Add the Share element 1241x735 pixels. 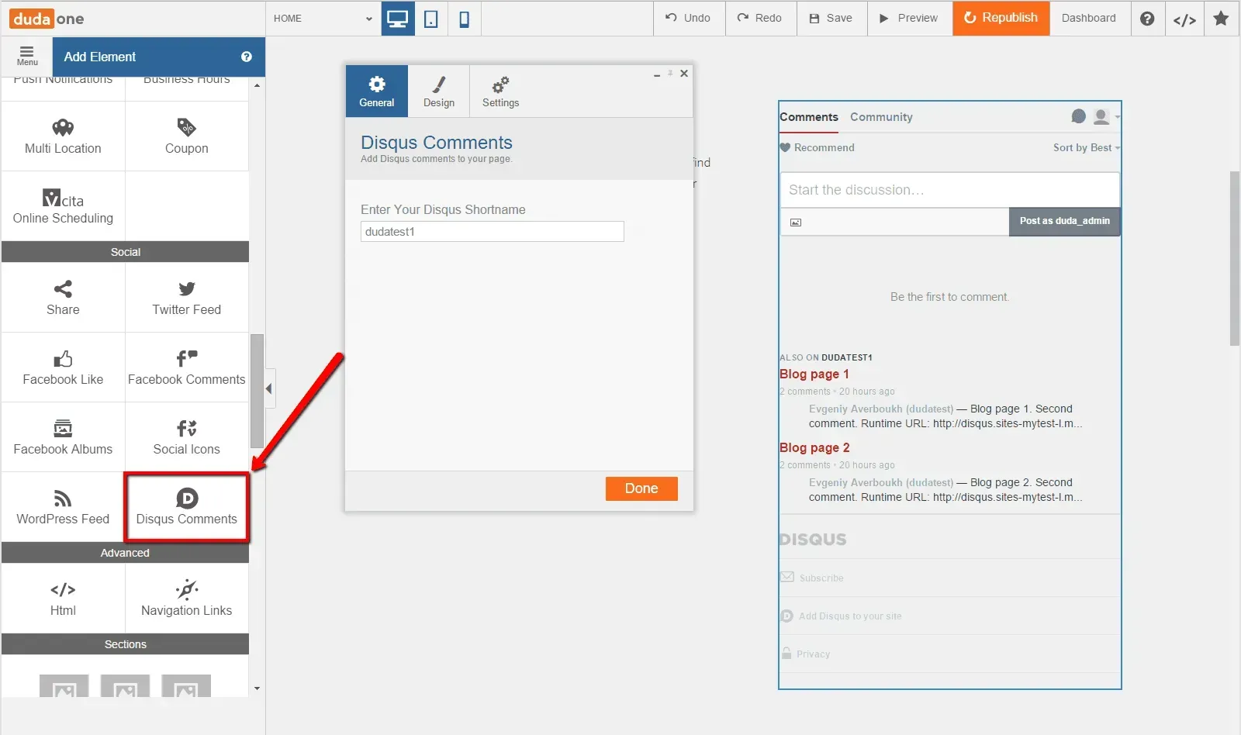(x=63, y=298)
